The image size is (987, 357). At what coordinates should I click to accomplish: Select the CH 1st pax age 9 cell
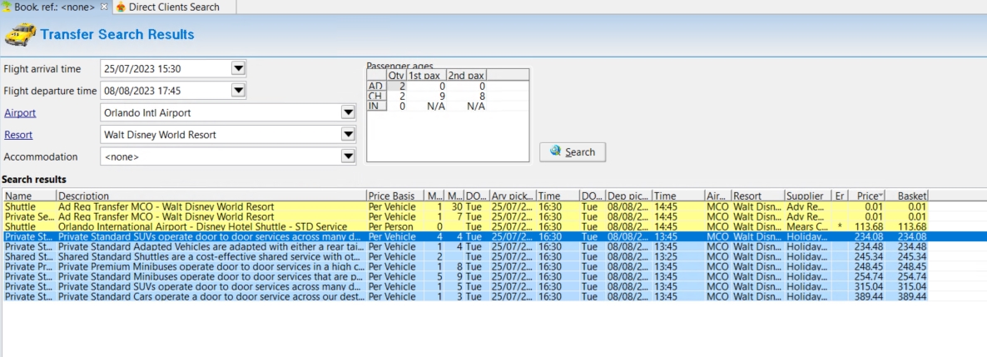(427, 96)
